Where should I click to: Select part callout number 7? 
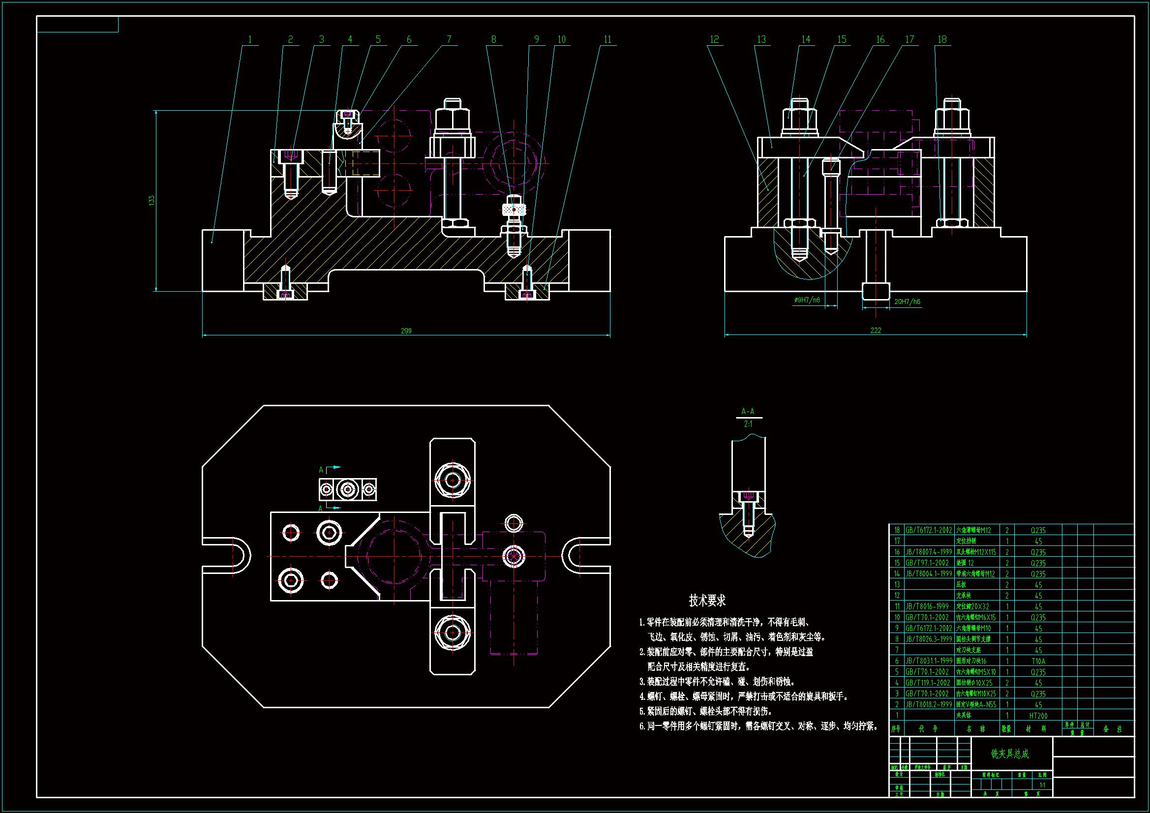tap(449, 39)
